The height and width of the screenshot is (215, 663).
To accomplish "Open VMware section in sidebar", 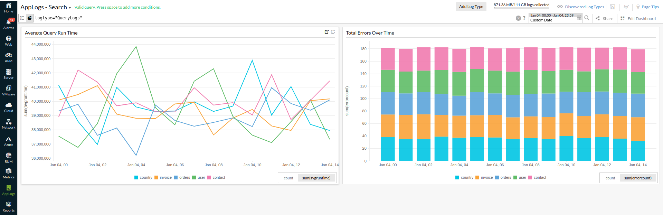I will tap(9, 91).
